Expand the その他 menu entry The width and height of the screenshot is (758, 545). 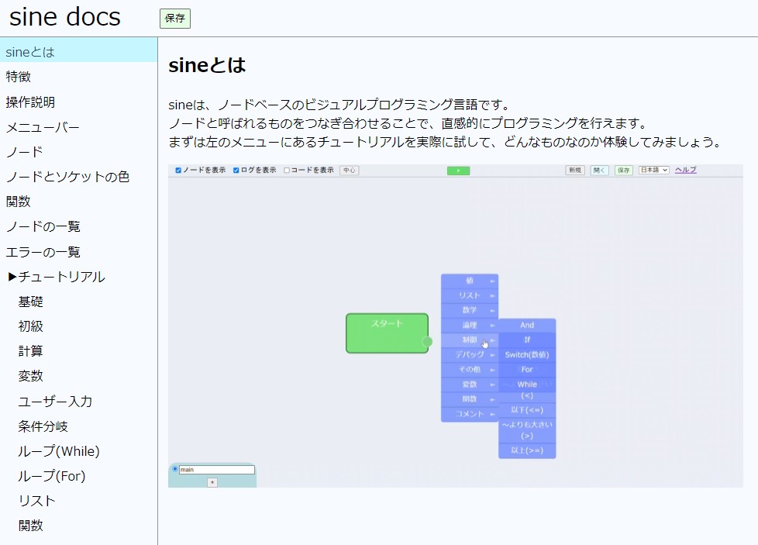pos(470,370)
